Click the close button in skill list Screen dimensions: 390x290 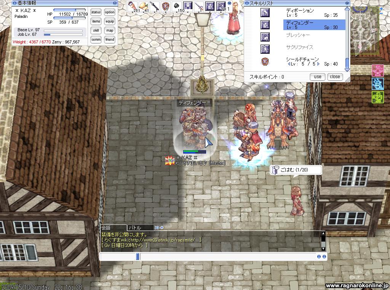335,77
